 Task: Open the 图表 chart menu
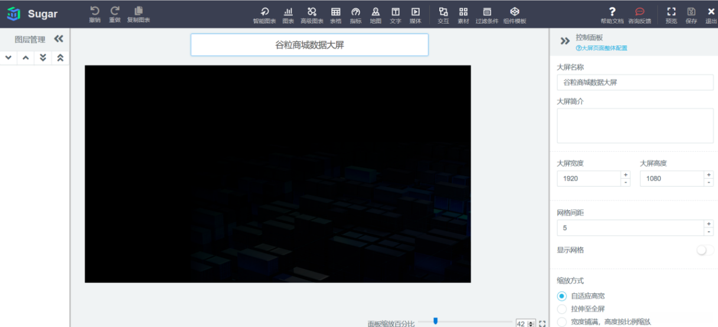click(288, 15)
